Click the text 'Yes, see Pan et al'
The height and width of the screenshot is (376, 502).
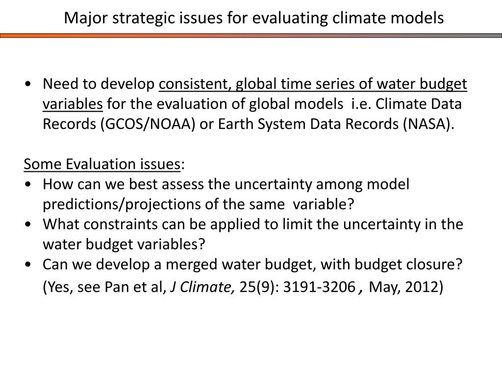pyautogui.click(x=106, y=287)
